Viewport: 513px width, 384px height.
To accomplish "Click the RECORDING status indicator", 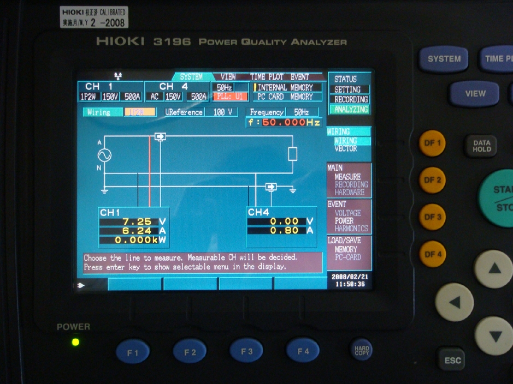I will pos(350,99).
